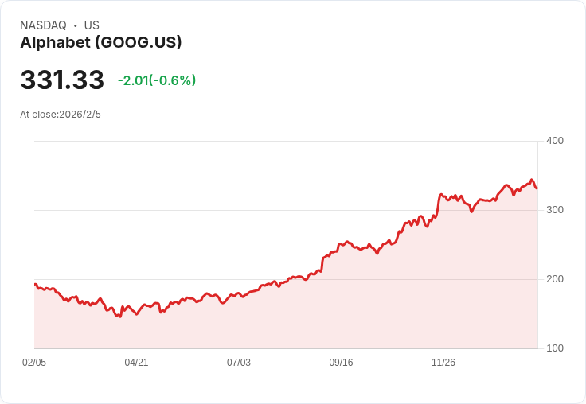The width and height of the screenshot is (586, 404).
Task: Open the Alphabet (GOOG.US) stock title
Action: [x=101, y=42]
